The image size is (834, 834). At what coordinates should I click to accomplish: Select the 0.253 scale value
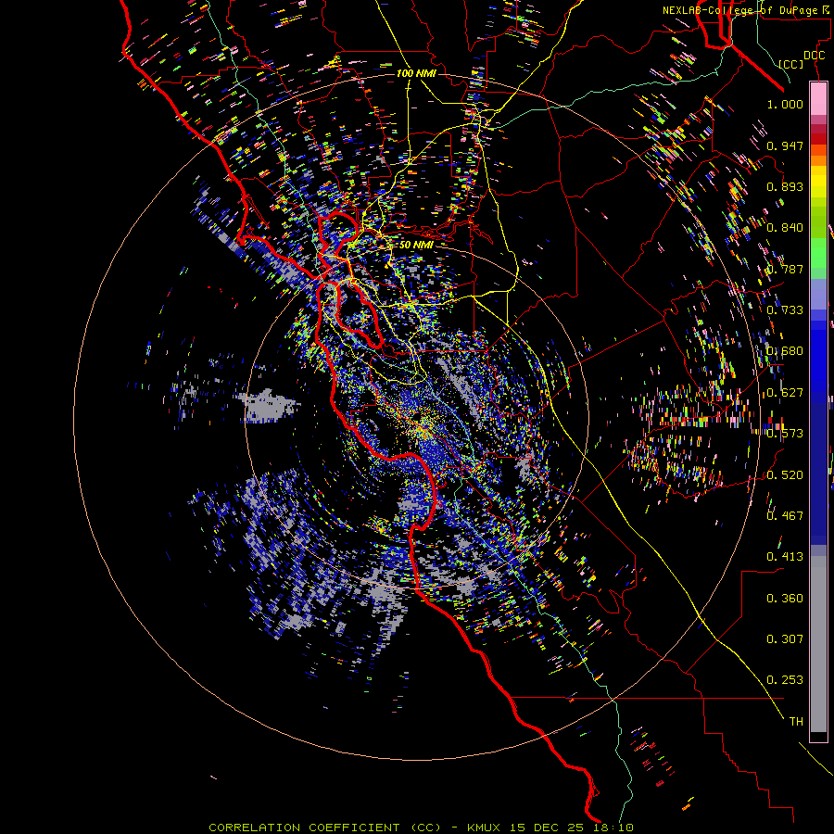tap(785, 680)
